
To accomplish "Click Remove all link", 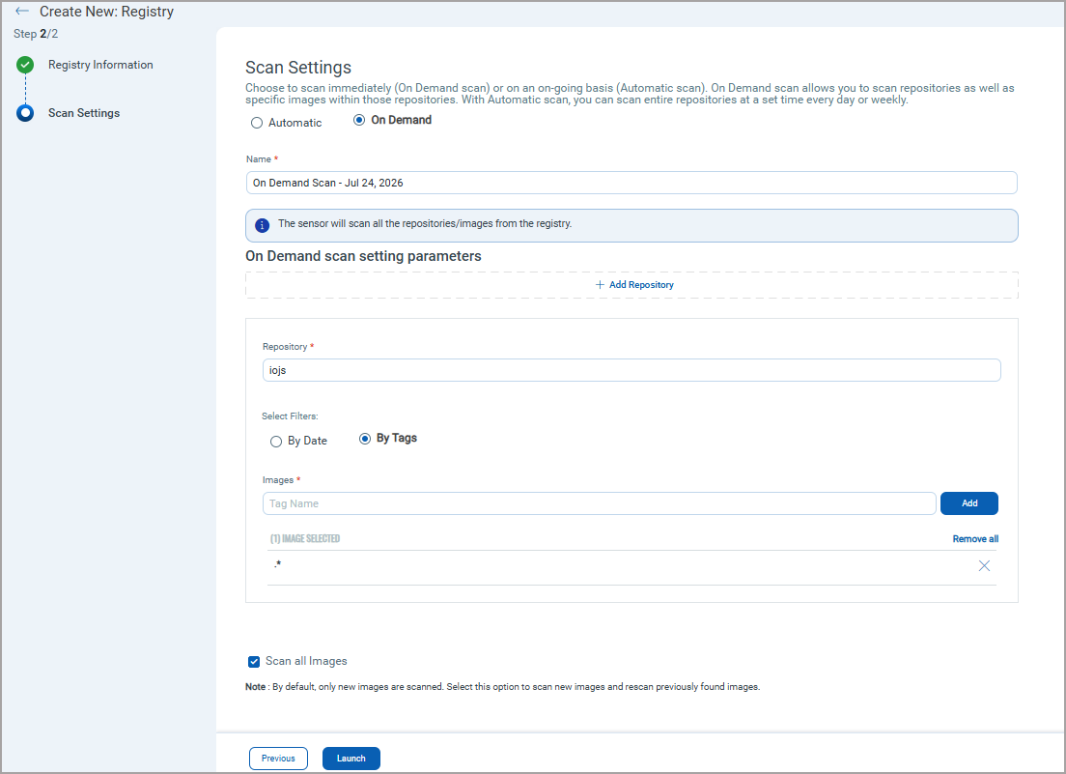I will point(975,538).
